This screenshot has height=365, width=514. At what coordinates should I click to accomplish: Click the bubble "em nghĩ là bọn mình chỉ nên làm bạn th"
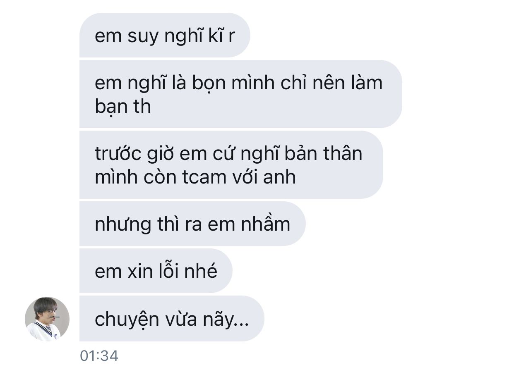(240, 94)
